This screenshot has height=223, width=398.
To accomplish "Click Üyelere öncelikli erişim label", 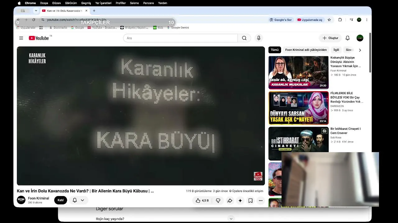I will tap(246, 191).
